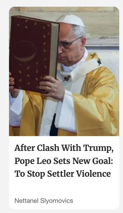Image resolution: width=123 pixels, height=213 pixels.
Task: Select the hand holding the red book
Action: click(52, 88)
